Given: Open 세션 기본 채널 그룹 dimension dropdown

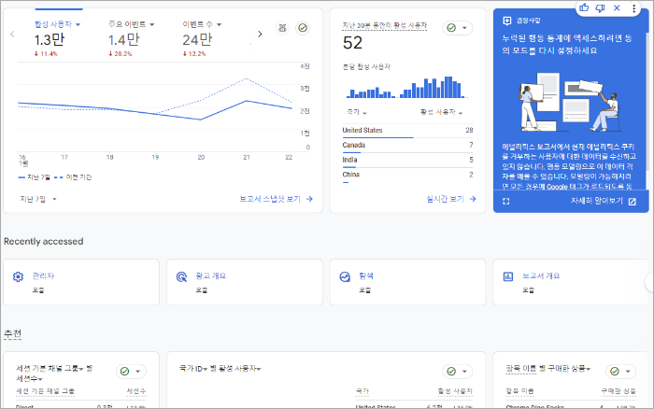Looking at the screenshot, I should [50, 369].
